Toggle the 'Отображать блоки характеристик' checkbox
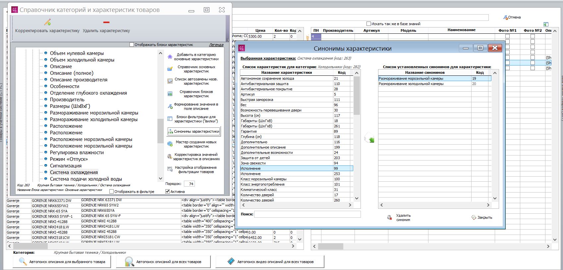This screenshot has width=563, height=270. tap(132, 45)
